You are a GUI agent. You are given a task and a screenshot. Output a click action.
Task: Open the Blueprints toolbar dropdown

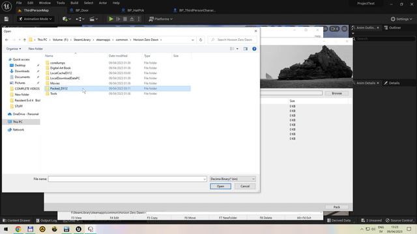pyautogui.click(x=79, y=19)
